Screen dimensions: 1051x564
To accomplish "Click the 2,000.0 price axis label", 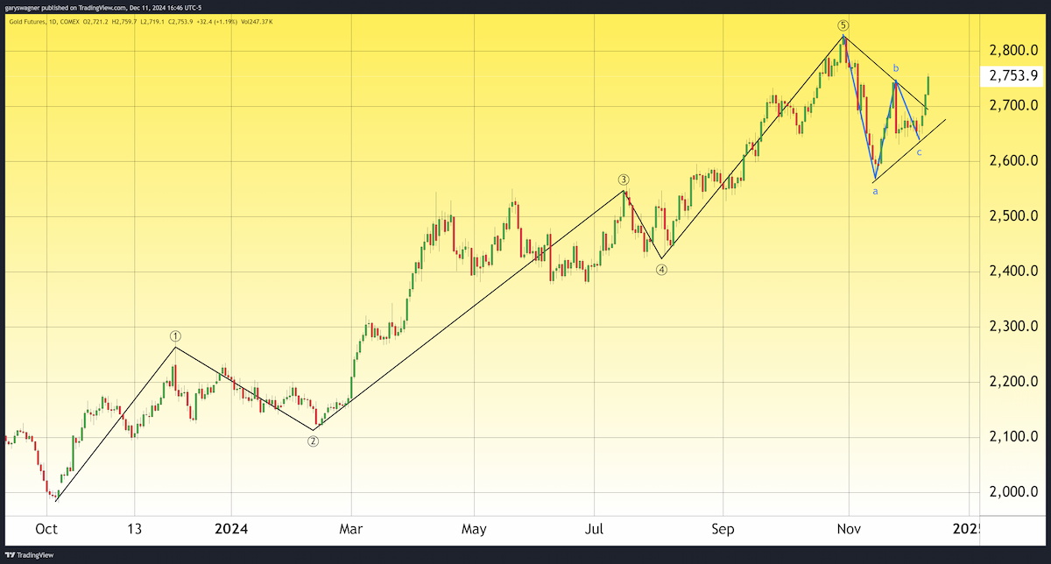I will [x=1013, y=492].
